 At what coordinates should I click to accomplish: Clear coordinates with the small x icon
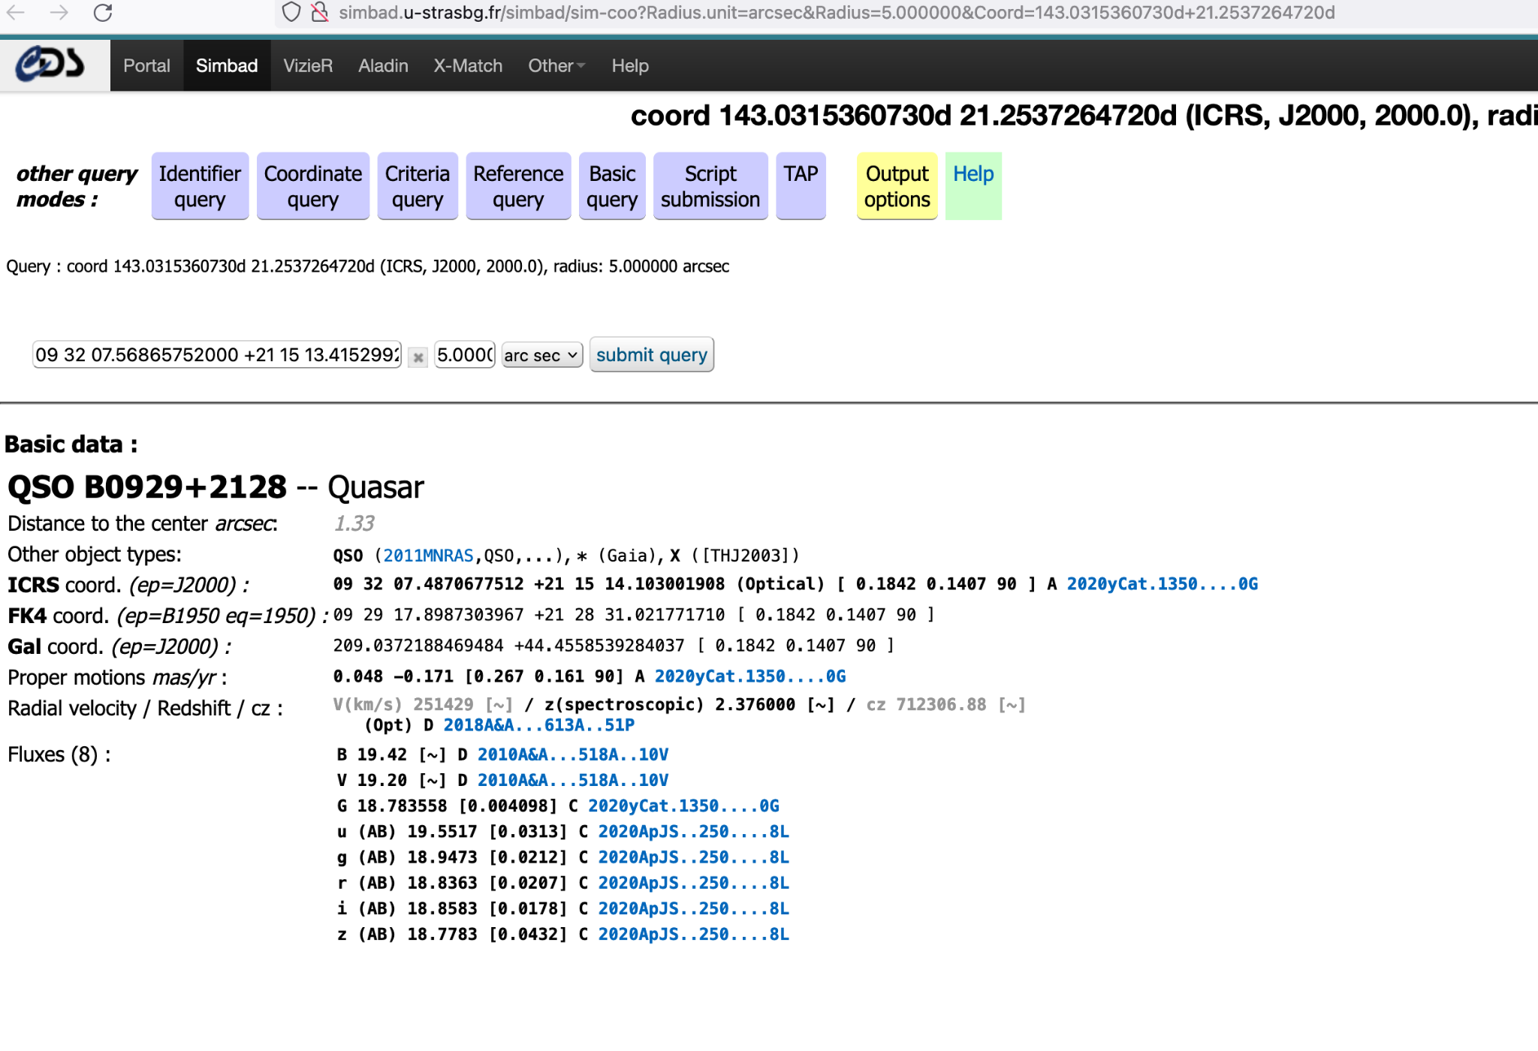tap(418, 357)
